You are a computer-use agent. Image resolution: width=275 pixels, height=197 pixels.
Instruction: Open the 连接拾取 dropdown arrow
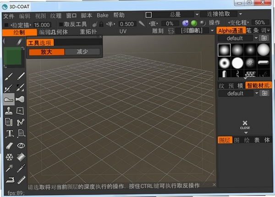[x=241, y=14]
